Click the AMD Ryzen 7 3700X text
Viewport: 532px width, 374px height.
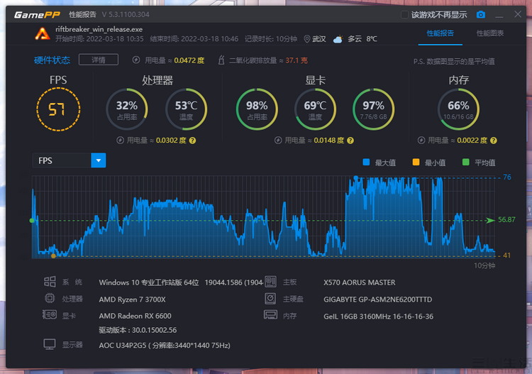(x=133, y=299)
